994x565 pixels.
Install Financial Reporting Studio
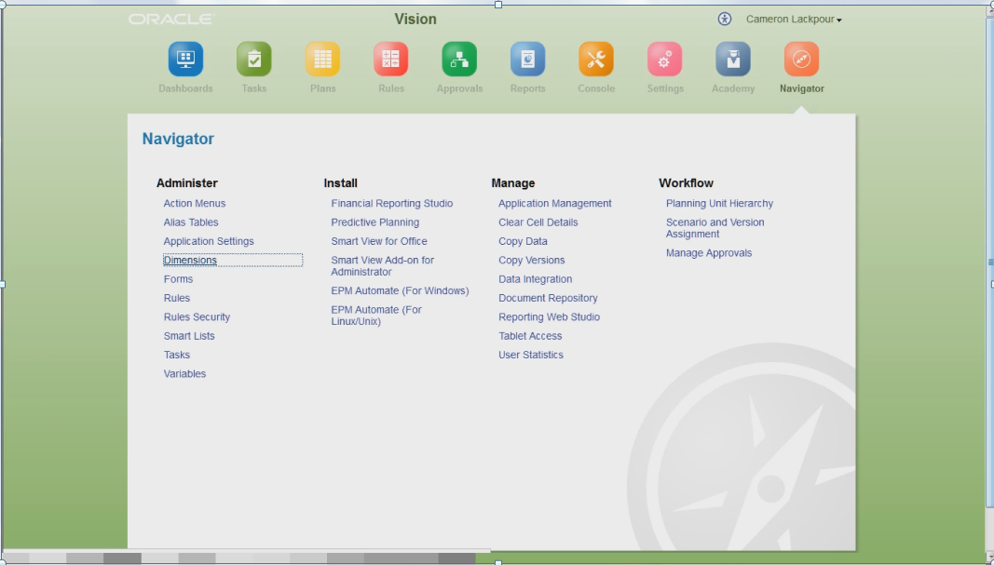(392, 203)
